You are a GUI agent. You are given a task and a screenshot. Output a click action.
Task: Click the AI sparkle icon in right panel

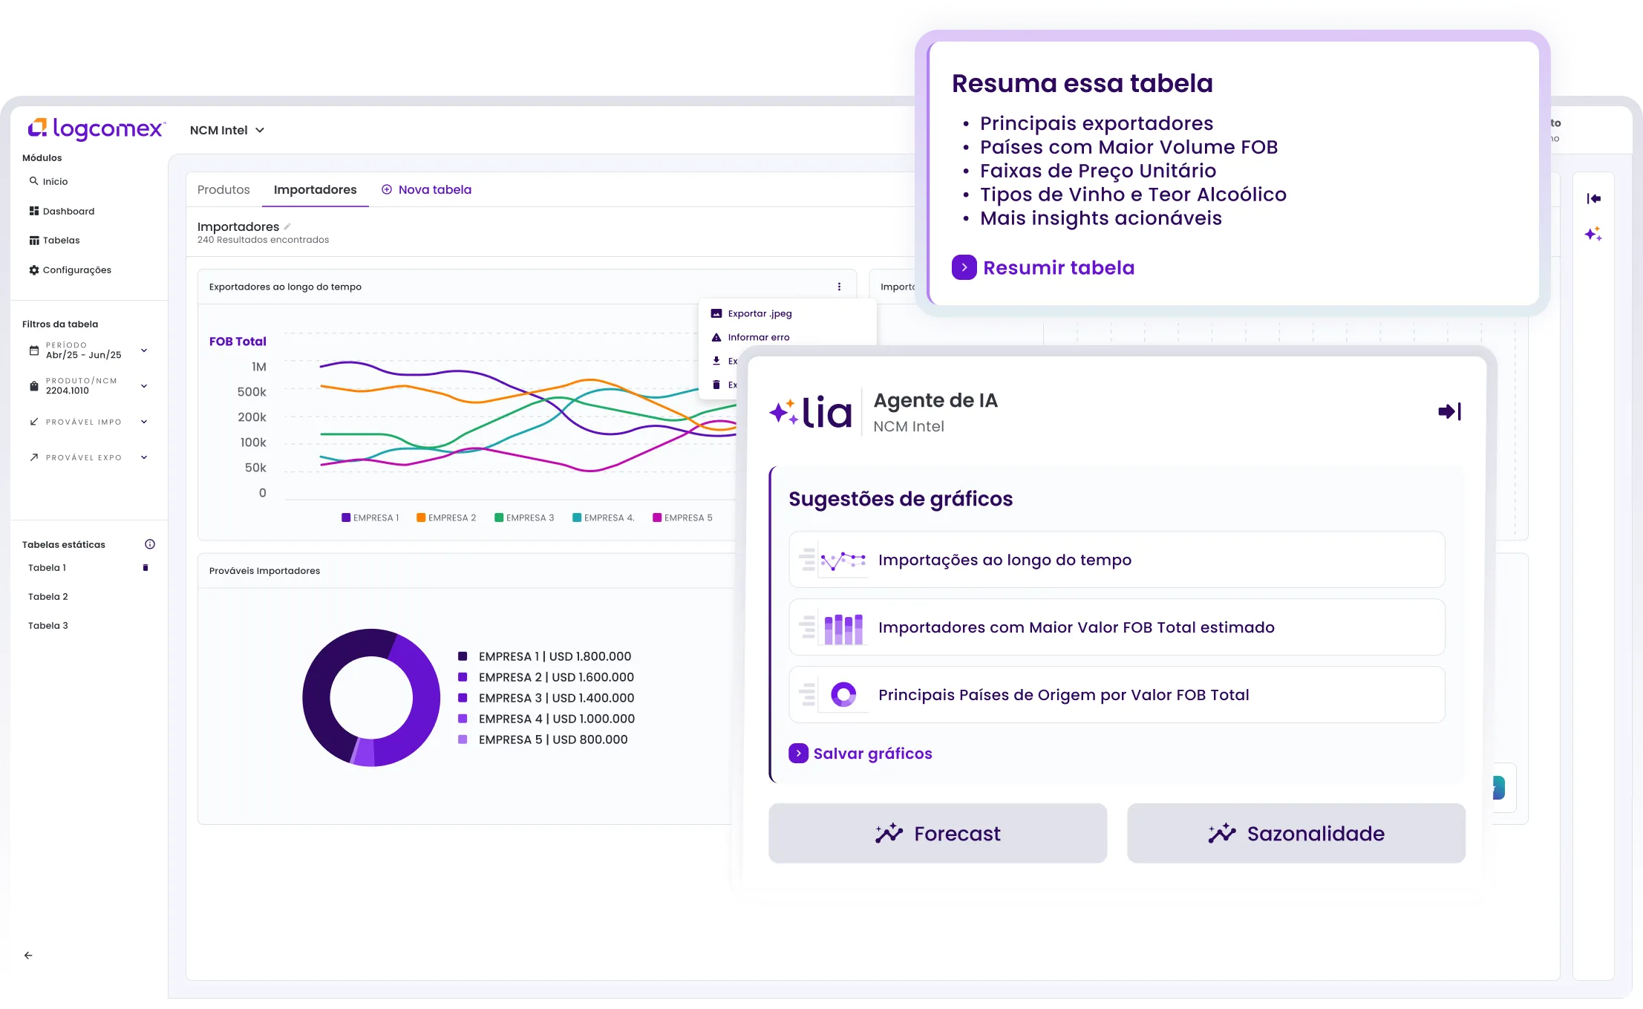[1593, 235]
